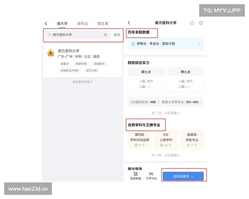The height and width of the screenshot is (199, 249).
Task: Select the 搜大学 tab
Action: [62, 24]
